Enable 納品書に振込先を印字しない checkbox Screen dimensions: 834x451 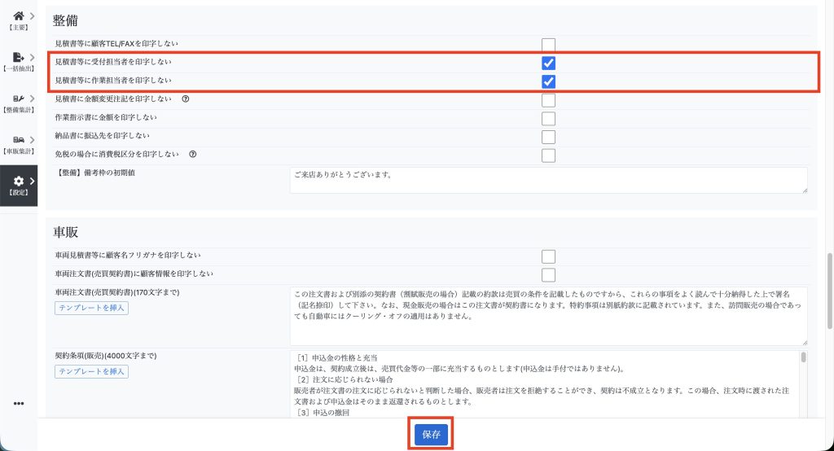coord(549,137)
